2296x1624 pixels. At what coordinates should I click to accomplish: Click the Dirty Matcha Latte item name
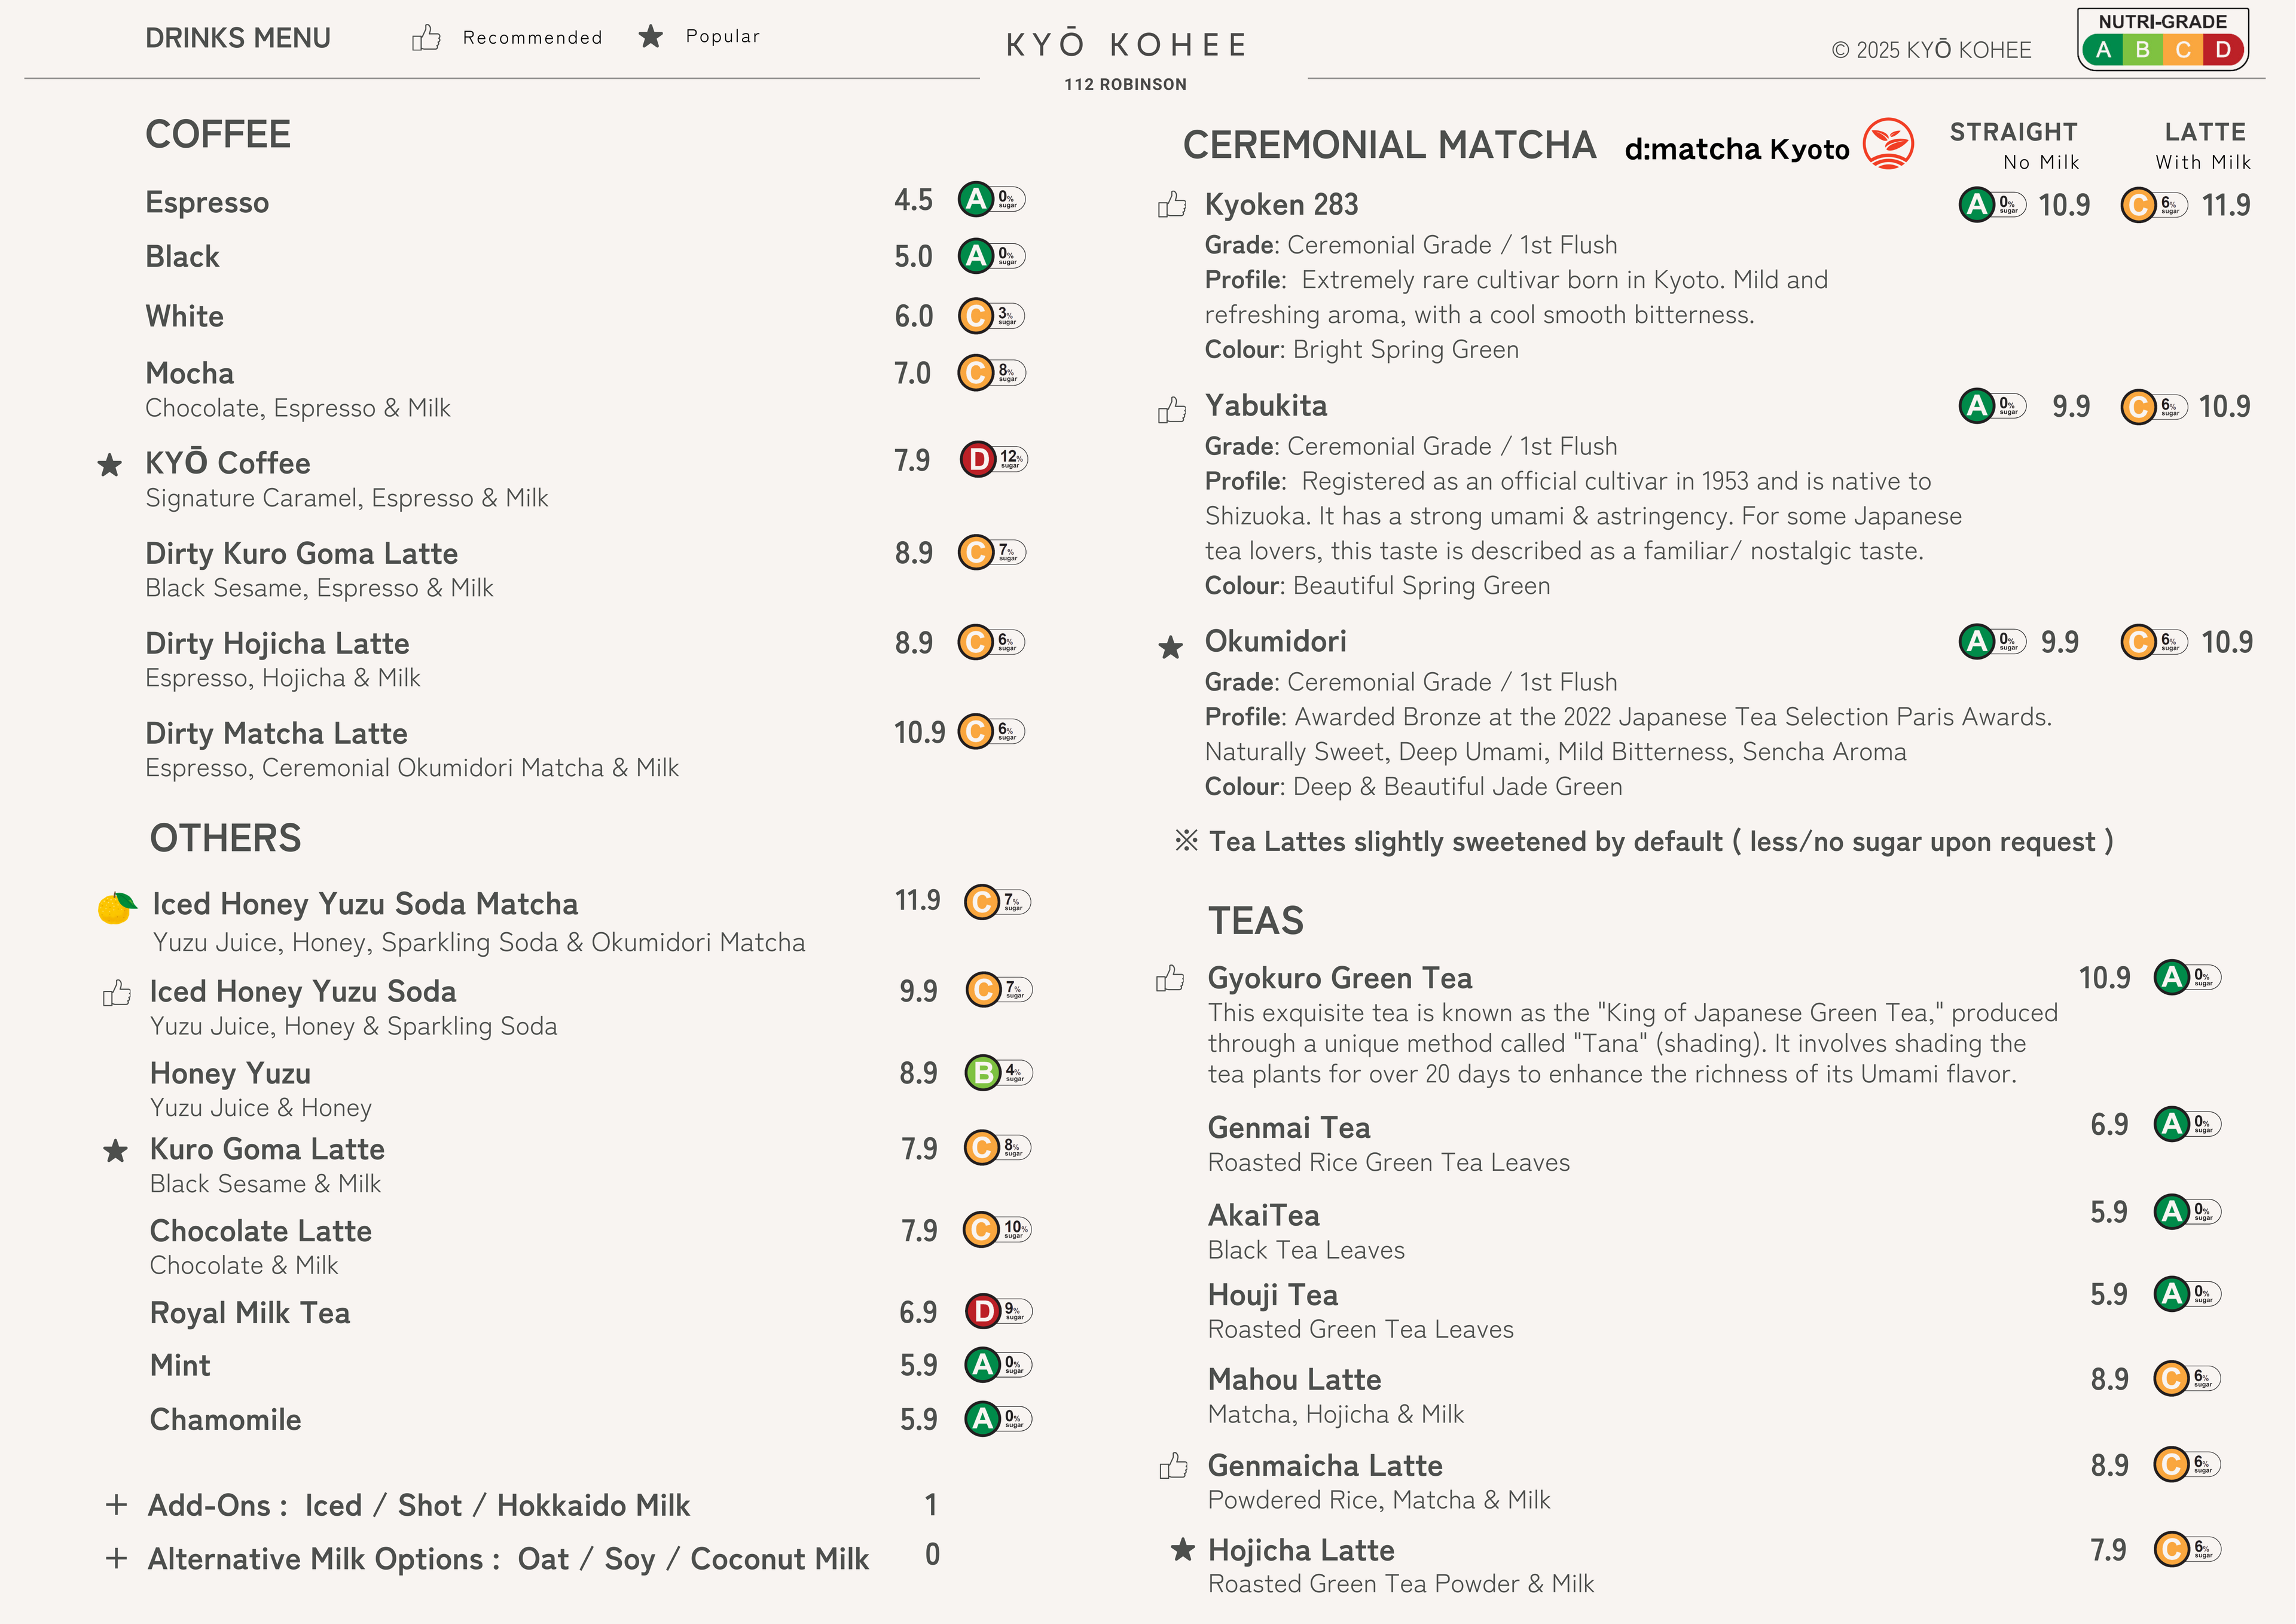click(276, 733)
